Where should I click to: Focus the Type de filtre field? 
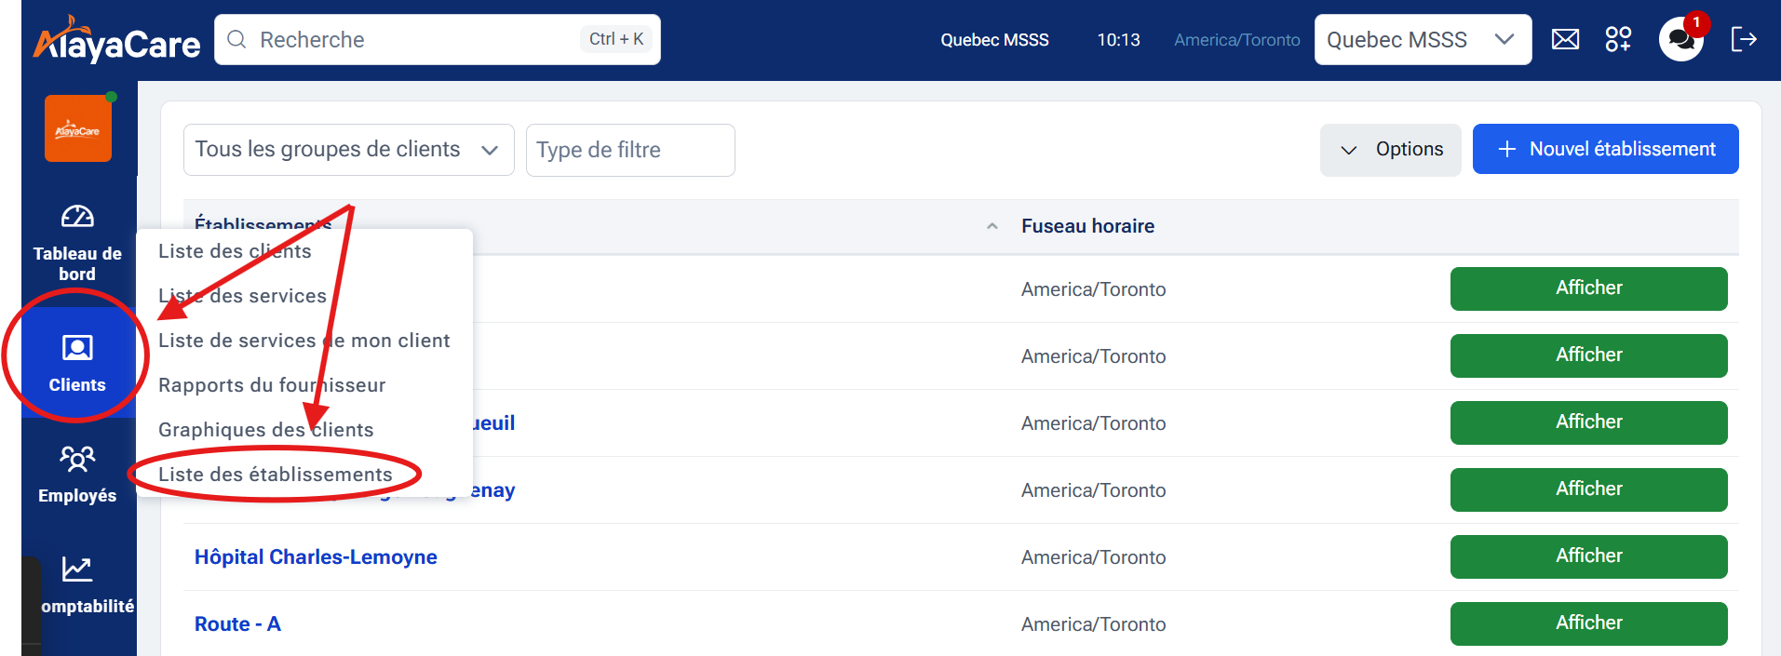point(629,150)
